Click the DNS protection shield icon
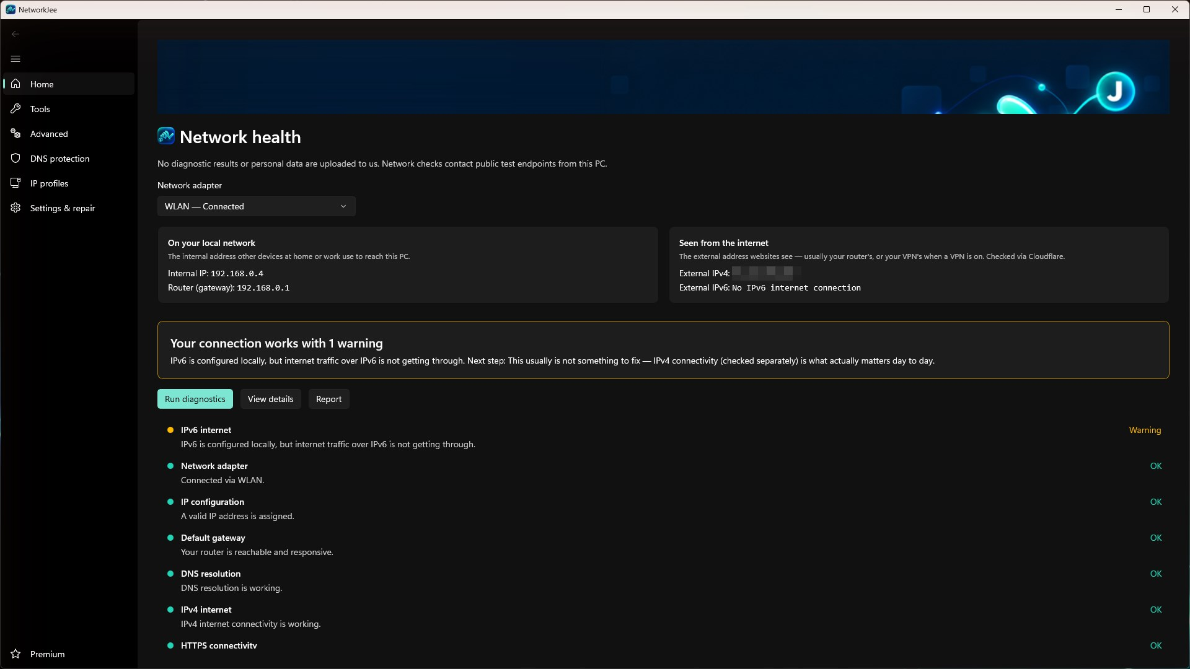Screen dimensions: 1190x669 click(16, 158)
